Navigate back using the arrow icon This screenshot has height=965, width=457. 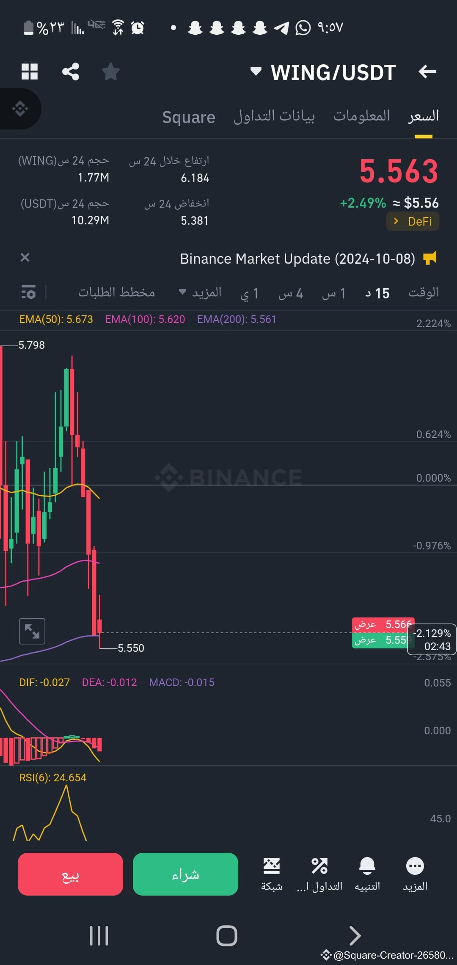427,71
